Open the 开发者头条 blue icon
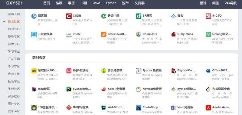The height and width of the screenshot is (115, 242). pyautogui.click(x=34, y=34)
